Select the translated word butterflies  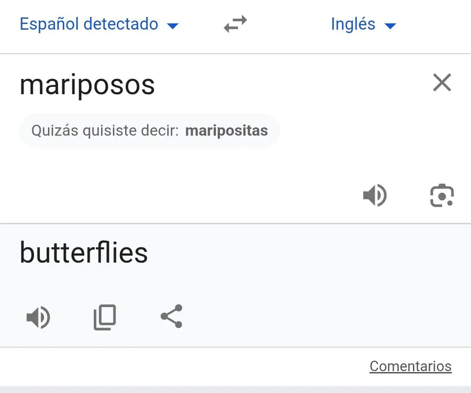[x=84, y=253]
